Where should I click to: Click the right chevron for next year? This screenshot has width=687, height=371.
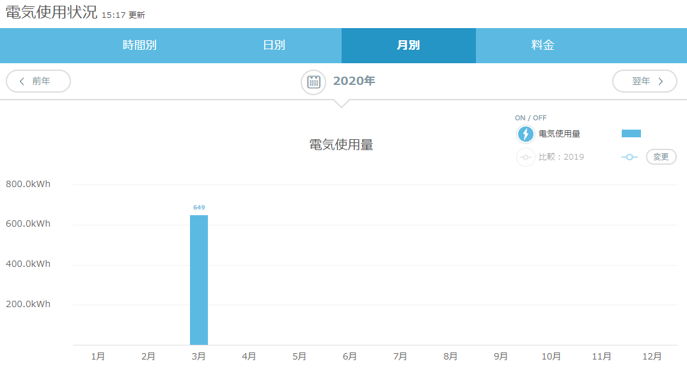click(661, 81)
